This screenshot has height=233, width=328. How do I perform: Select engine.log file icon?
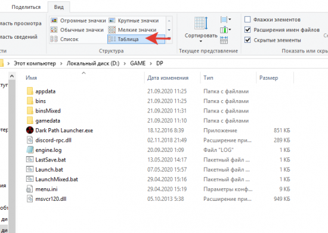(x=30, y=150)
